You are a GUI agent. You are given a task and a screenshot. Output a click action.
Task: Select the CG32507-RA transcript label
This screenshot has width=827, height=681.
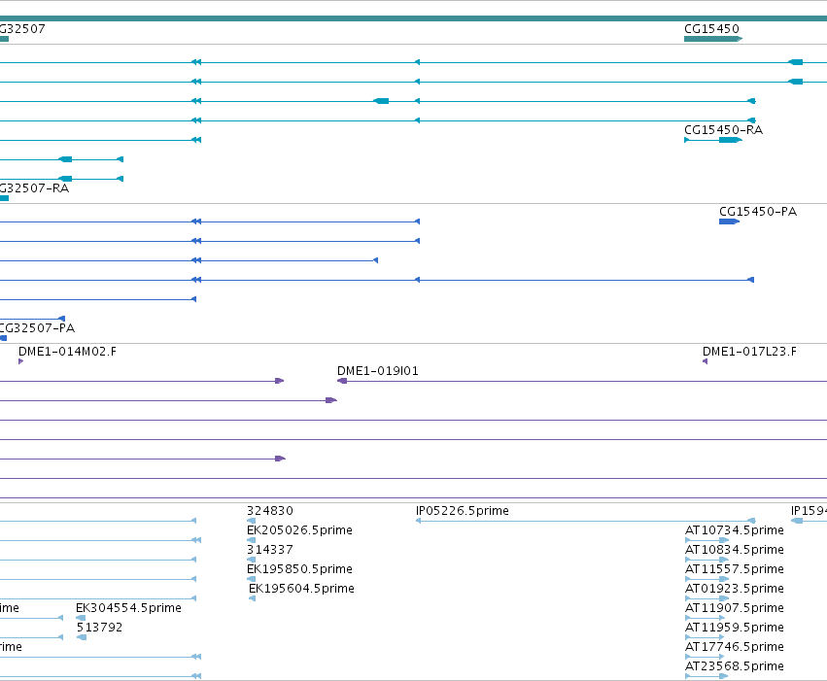(x=34, y=188)
